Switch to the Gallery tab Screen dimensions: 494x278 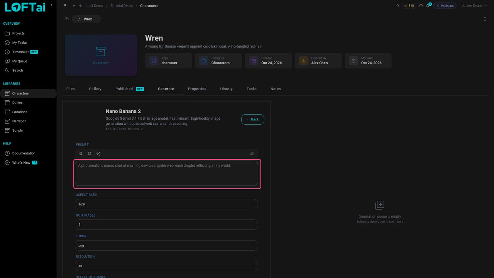(95, 89)
